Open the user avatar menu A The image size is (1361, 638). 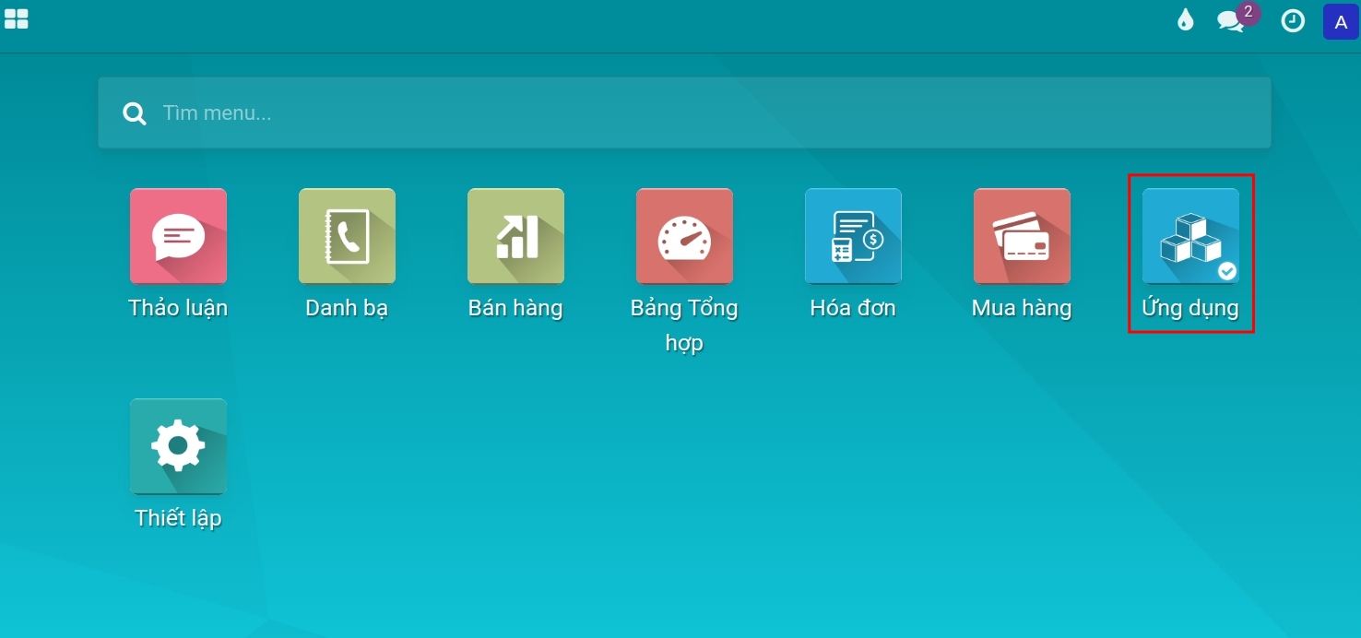(x=1341, y=21)
